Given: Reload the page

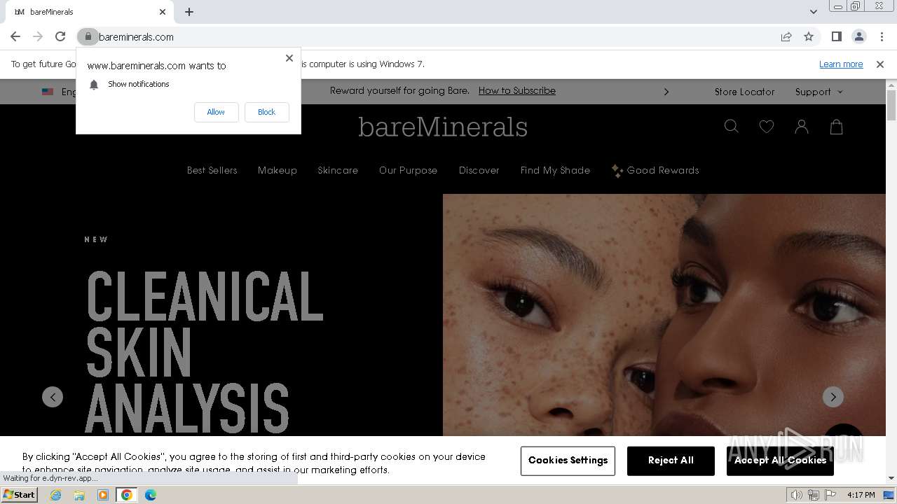Looking at the screenshot, I should click(60, 36).
